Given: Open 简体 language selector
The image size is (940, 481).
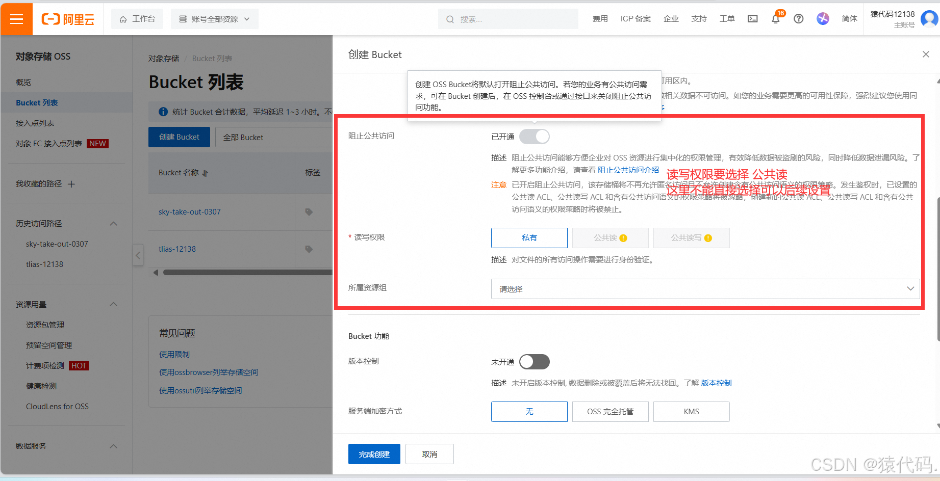Looking at the screenshot, I should point(849,19).
